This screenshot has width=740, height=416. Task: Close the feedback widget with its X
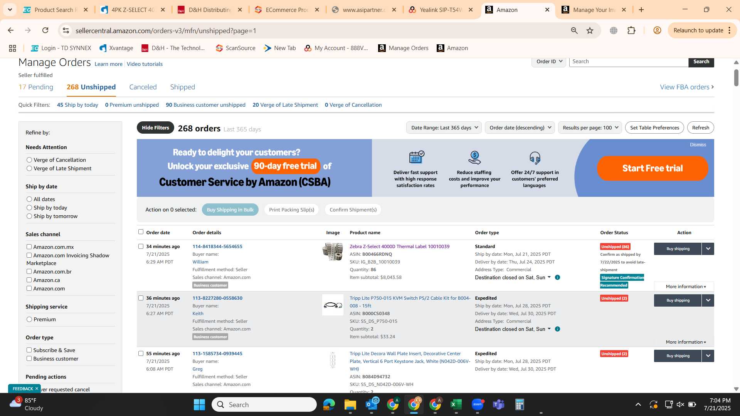click(37, 389)
